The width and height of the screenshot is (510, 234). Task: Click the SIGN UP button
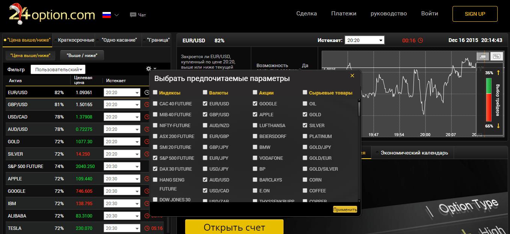click(x=475, y=14)
